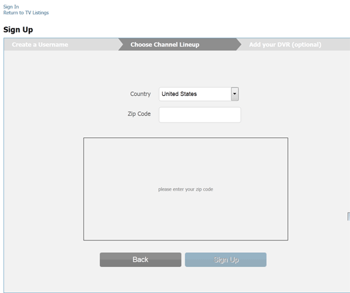
Task: Jump to Add your DVR (optional) step
Action: (285, 45)
